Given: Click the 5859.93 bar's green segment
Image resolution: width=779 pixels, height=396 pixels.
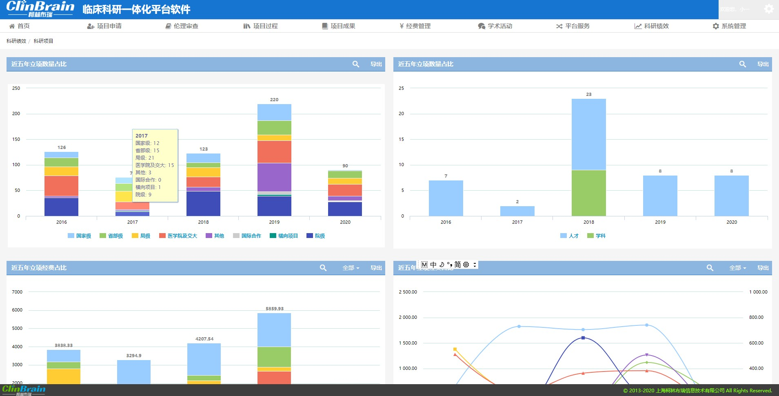Looking at the screenshot, I should (x=274, y=357).
